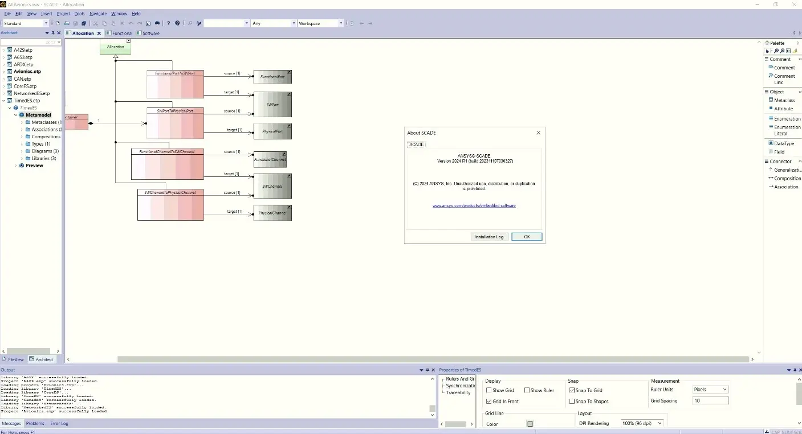The width and height of the screenshot is (802, 434).
Task: Click the Grid Spacing input field
Action: coord(710,401)
